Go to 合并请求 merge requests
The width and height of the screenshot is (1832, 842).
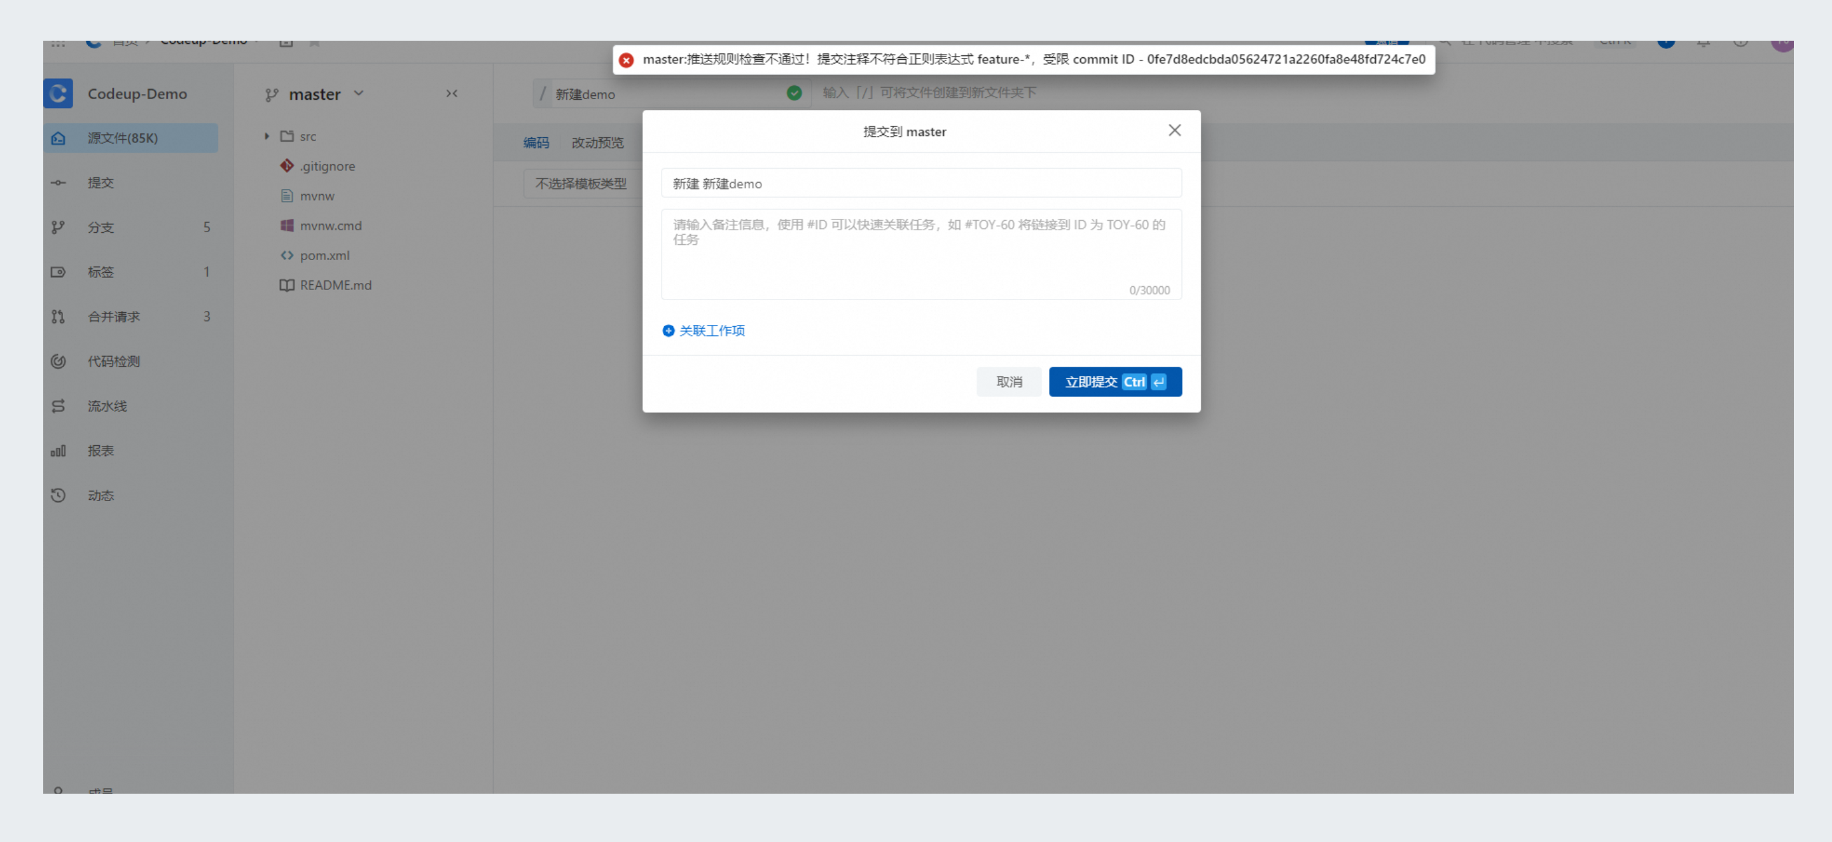tap(113, 317)
